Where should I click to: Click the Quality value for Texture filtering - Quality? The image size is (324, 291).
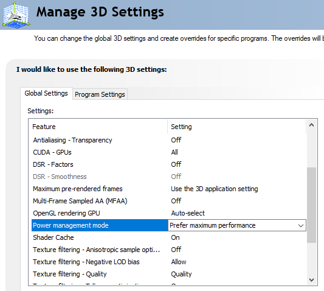pyautogui.click(x=181, y=274)
